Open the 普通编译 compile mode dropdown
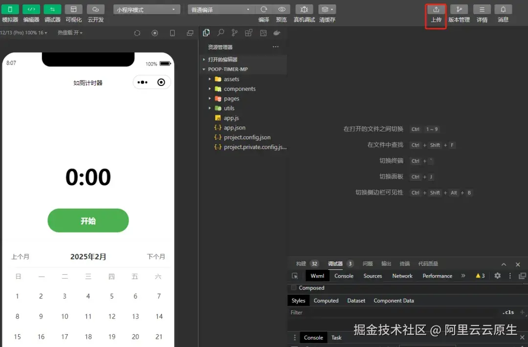528x347 pixels. [220, 9]
